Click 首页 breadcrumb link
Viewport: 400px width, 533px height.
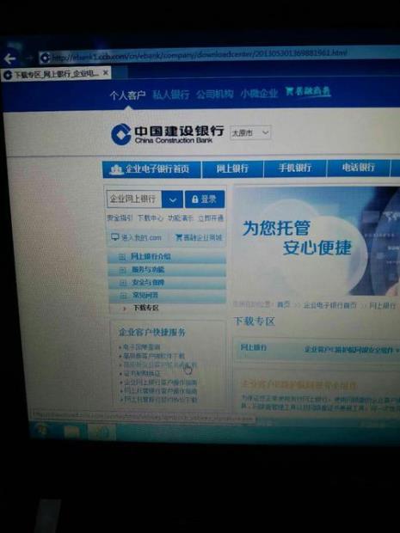coord(283,304)
